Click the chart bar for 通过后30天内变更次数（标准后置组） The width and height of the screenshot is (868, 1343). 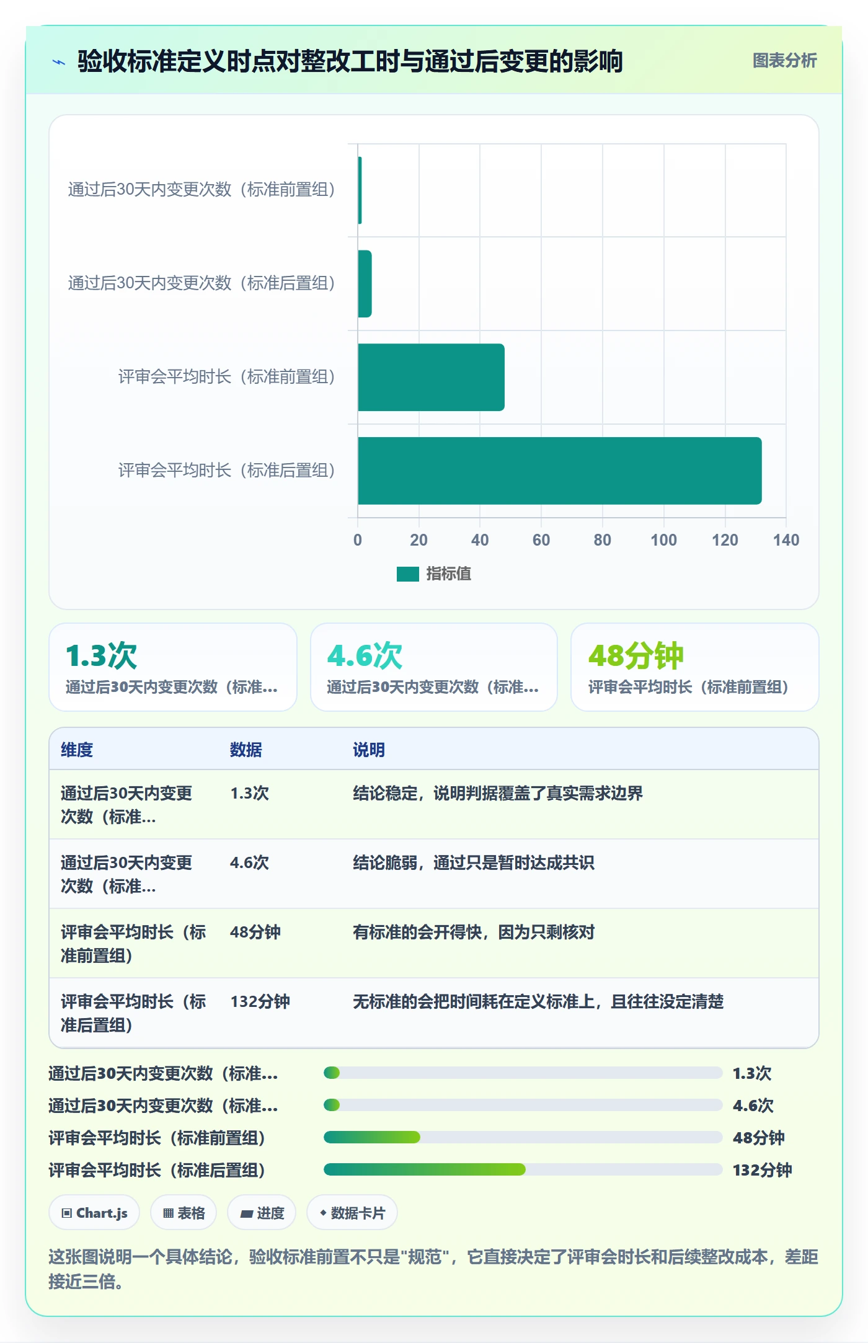[x=365, y=284]
